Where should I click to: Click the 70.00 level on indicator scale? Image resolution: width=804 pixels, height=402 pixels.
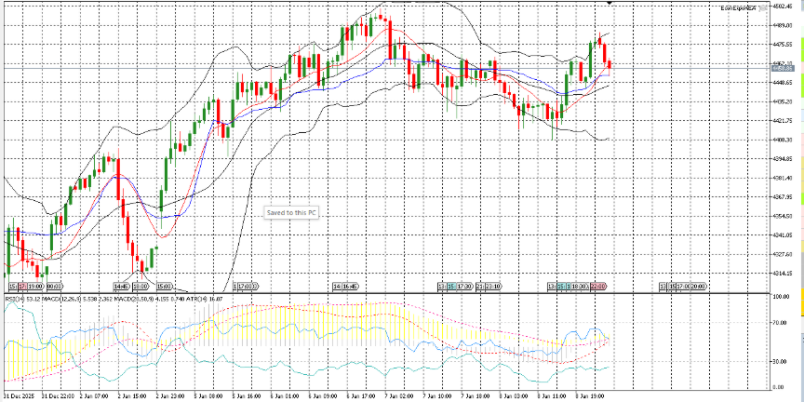782,323
